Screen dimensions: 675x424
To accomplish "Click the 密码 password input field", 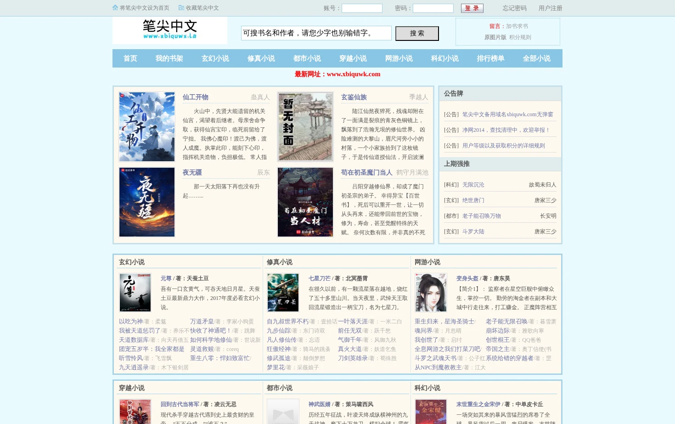I will [433, 8].
